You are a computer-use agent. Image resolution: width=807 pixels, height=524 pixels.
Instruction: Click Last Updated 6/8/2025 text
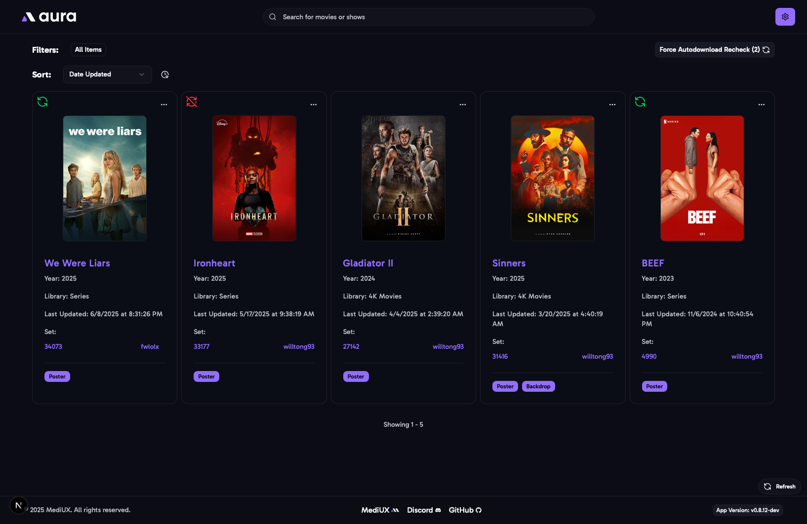pos(103,314)
